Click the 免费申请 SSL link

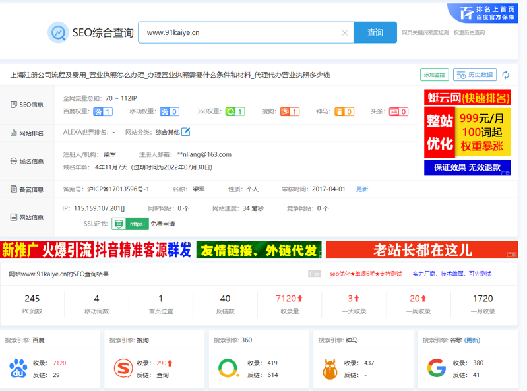point(163,224)
